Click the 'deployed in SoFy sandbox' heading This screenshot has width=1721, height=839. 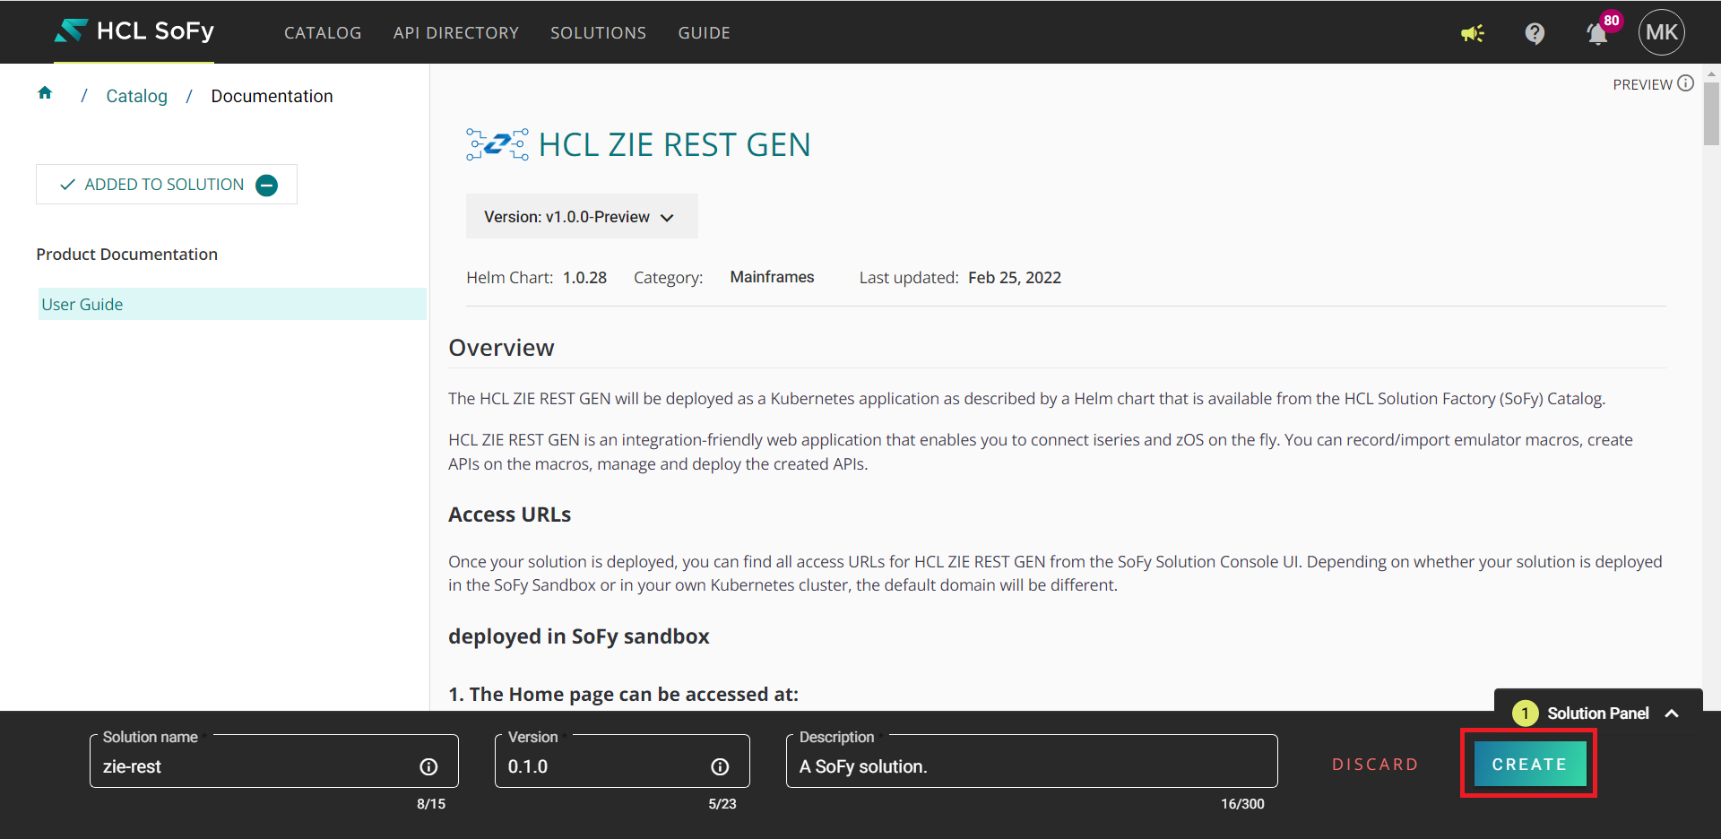click(x=579, y=636)
